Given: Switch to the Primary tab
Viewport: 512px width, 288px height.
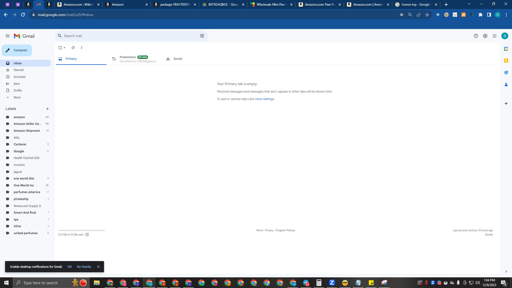Looking at the screenshot, I should pyautogui.click(x=81, y=59).
